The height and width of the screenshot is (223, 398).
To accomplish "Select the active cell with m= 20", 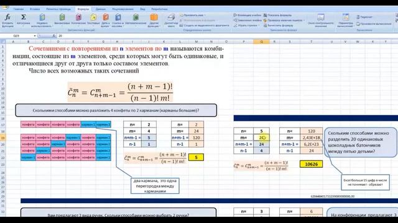I will (261, 138).
